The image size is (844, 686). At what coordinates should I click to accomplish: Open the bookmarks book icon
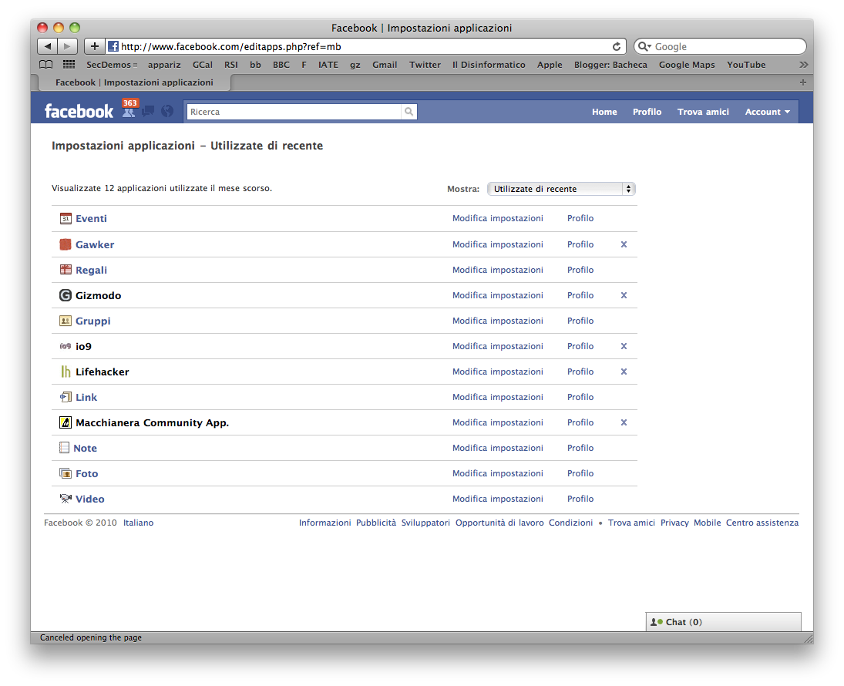coord(46,65)
